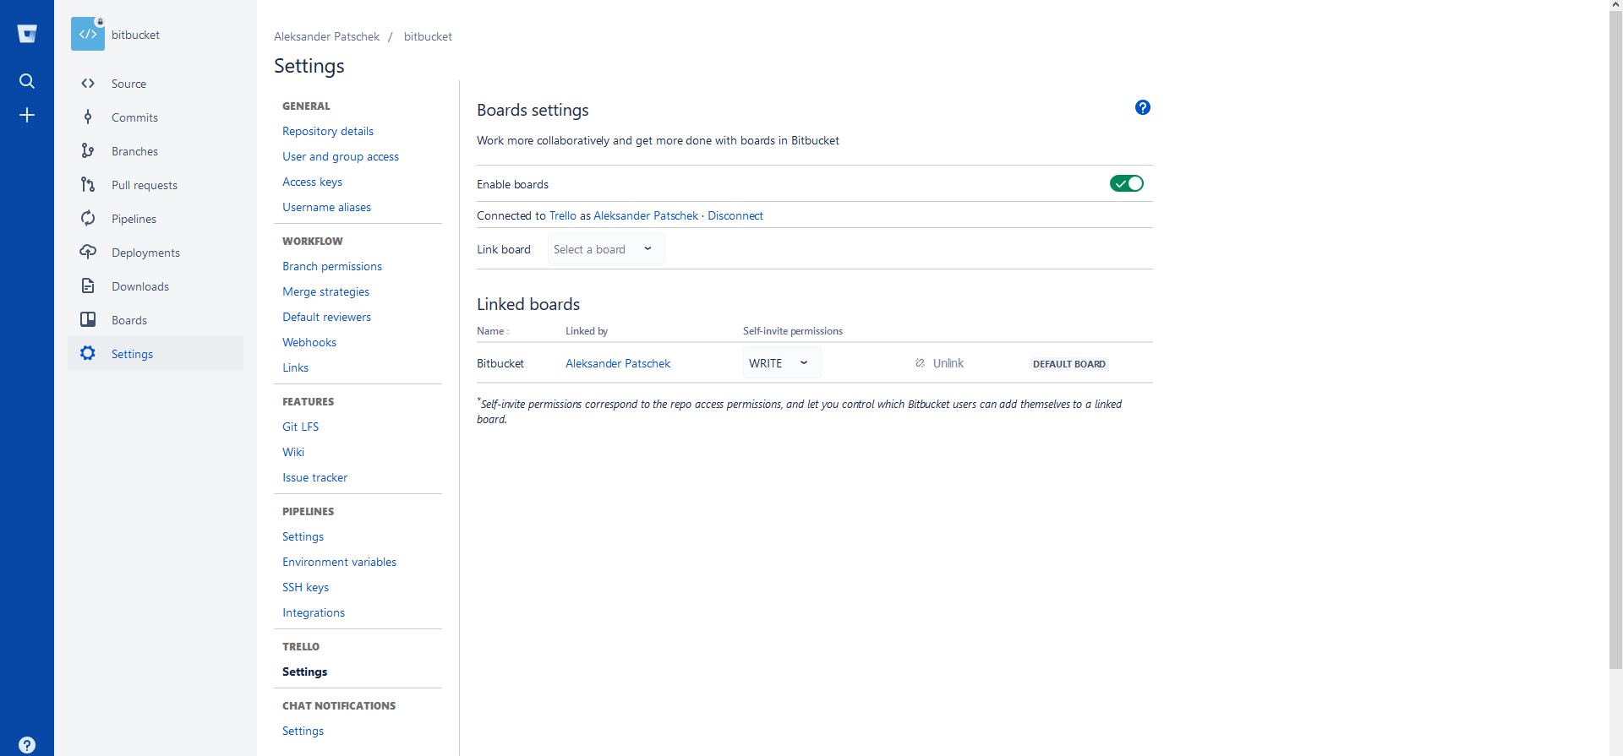Click the Disconnect link

coord(735,215)
